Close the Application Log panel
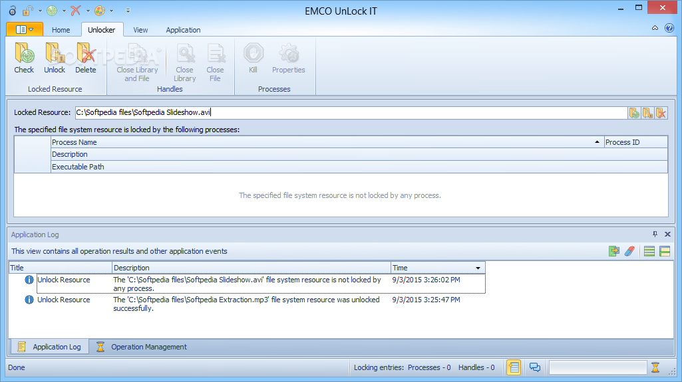 coord(667,234)
